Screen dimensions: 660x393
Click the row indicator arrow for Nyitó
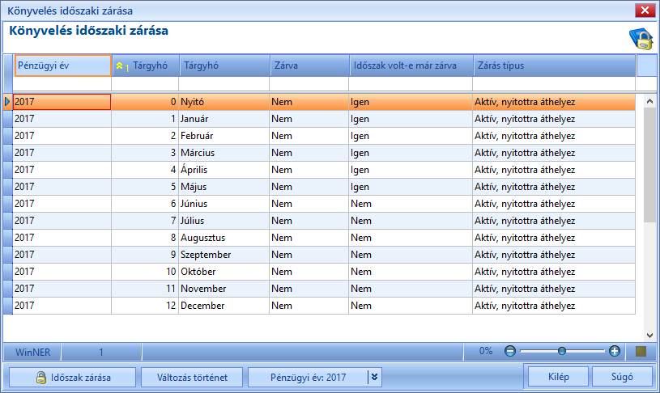coord(7,102)
